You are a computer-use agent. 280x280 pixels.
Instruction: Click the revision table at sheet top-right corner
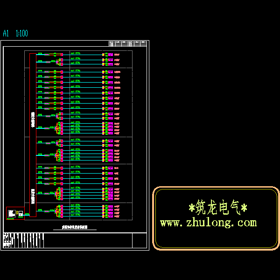tap(128, 44)
